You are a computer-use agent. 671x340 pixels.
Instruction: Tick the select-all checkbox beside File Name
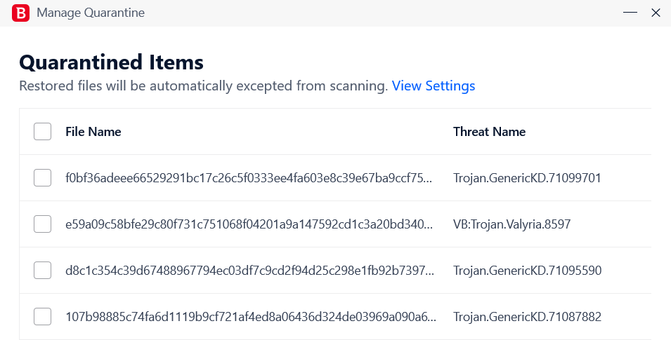pyautogui.click(x=42, y=132)
